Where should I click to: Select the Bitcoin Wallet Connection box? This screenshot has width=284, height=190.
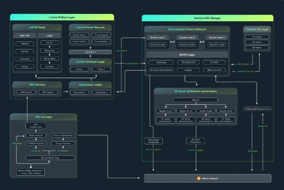[30, 172]
